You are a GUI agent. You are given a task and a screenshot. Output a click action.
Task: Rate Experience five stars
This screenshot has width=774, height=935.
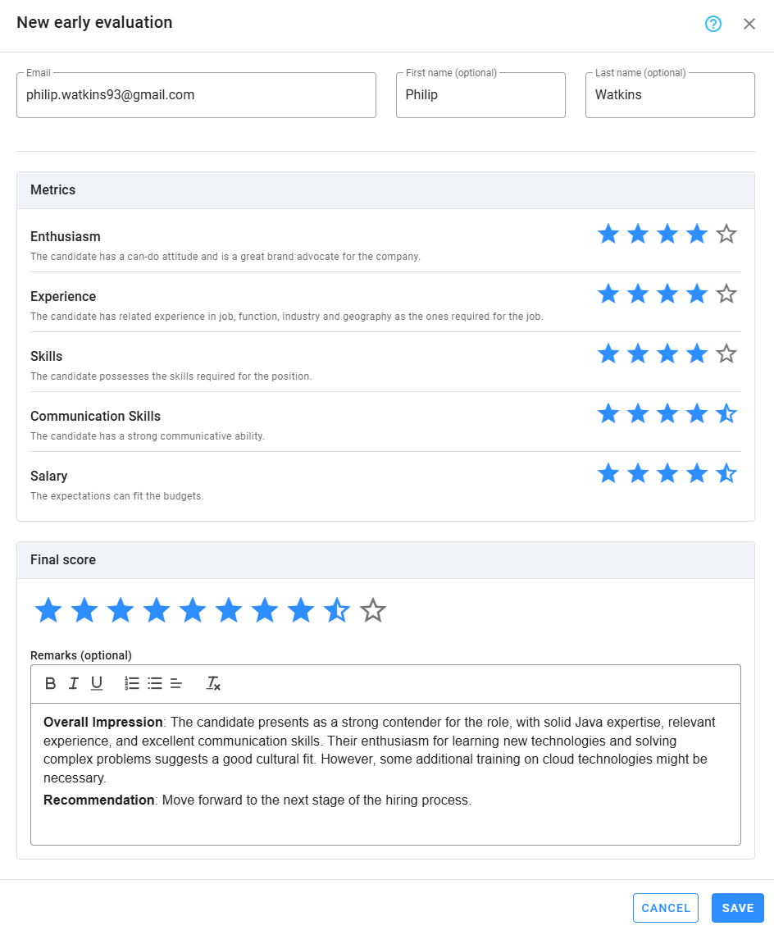(x=726, y=294)
